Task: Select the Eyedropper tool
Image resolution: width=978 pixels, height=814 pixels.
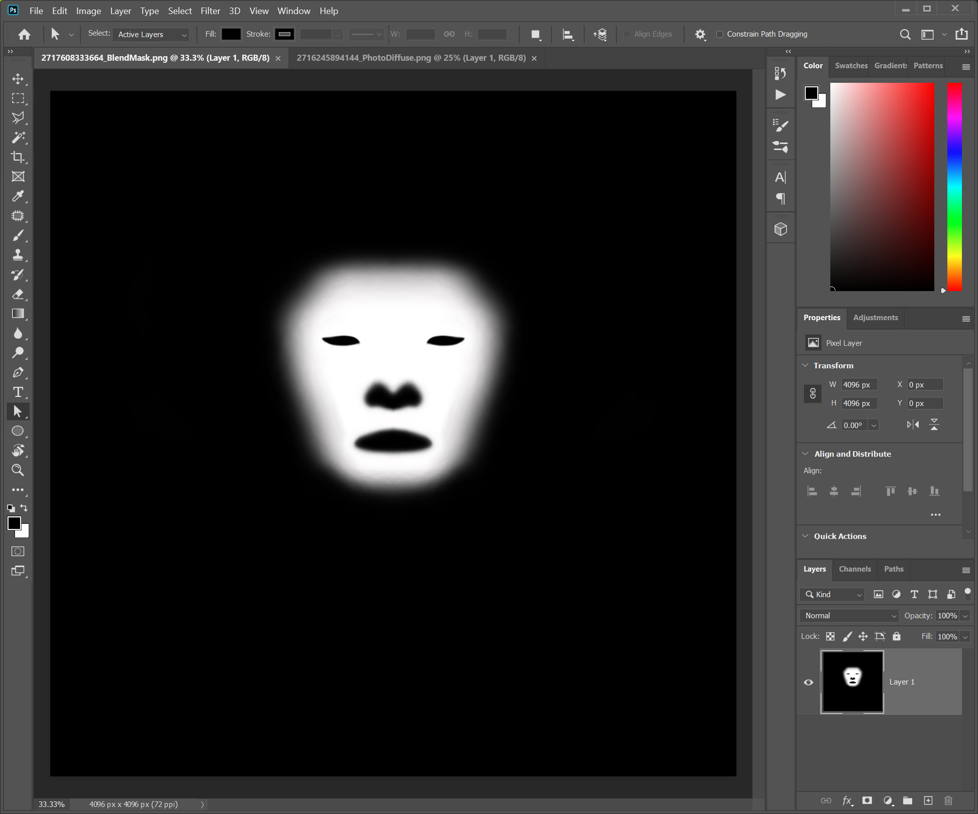Action: [x=18, y=196]
